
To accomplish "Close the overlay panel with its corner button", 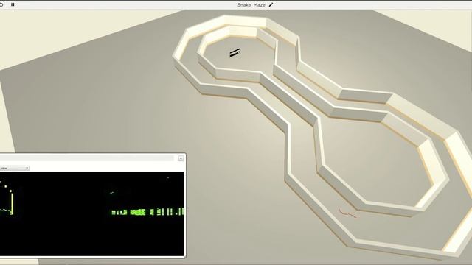I will [181, 158].
